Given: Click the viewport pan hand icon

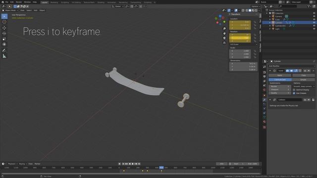Looking at the screenshot, I should pyautogui.click(x=224, y=33).
